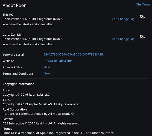The width and height of the screenshot is (152, 136).
Task: Open The Team link
Action: coord(143,5)
